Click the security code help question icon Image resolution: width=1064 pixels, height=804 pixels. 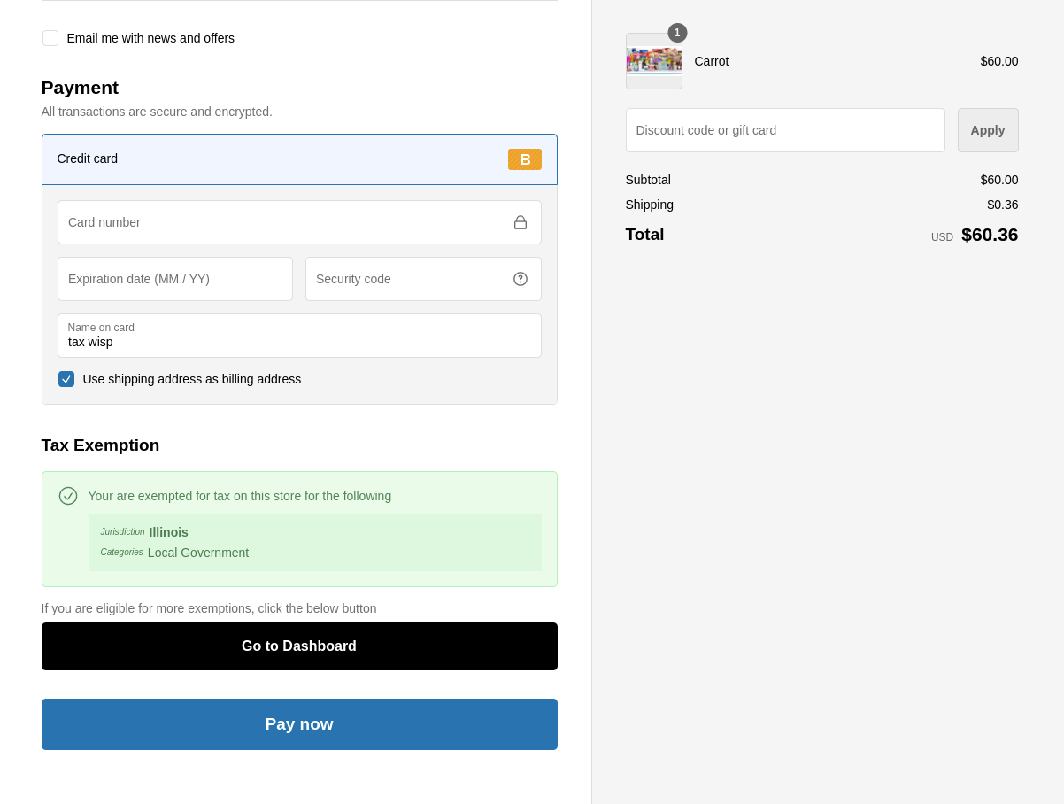point(520,279)
